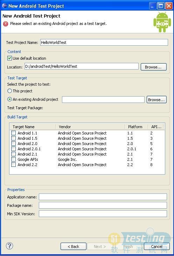Click the Cancel button
Screen dimensions: 174x256
pyautogui.click(x=157, y=247)
